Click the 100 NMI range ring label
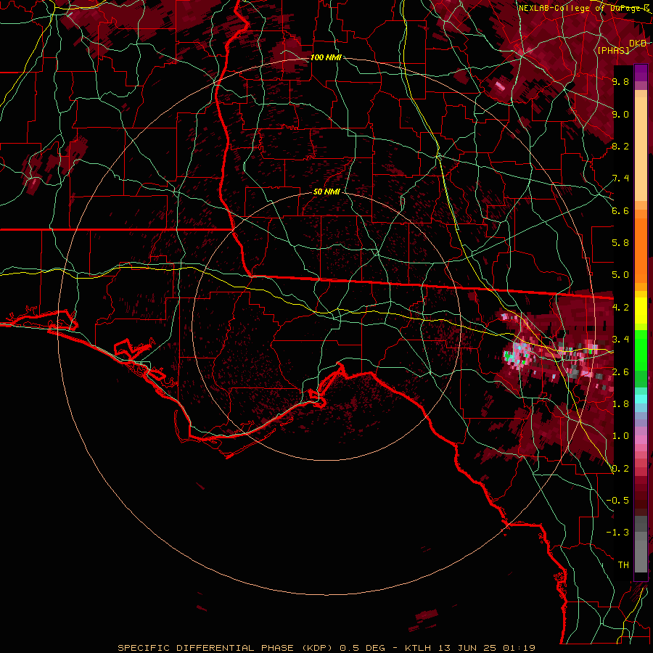Viewport: 653px width, 653px height. 326,57
